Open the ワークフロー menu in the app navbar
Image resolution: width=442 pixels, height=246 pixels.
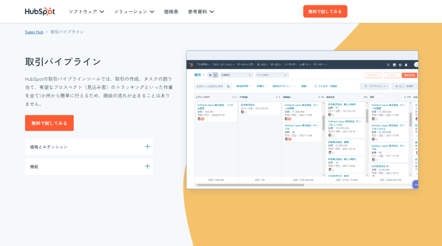(x=290, y=65)
